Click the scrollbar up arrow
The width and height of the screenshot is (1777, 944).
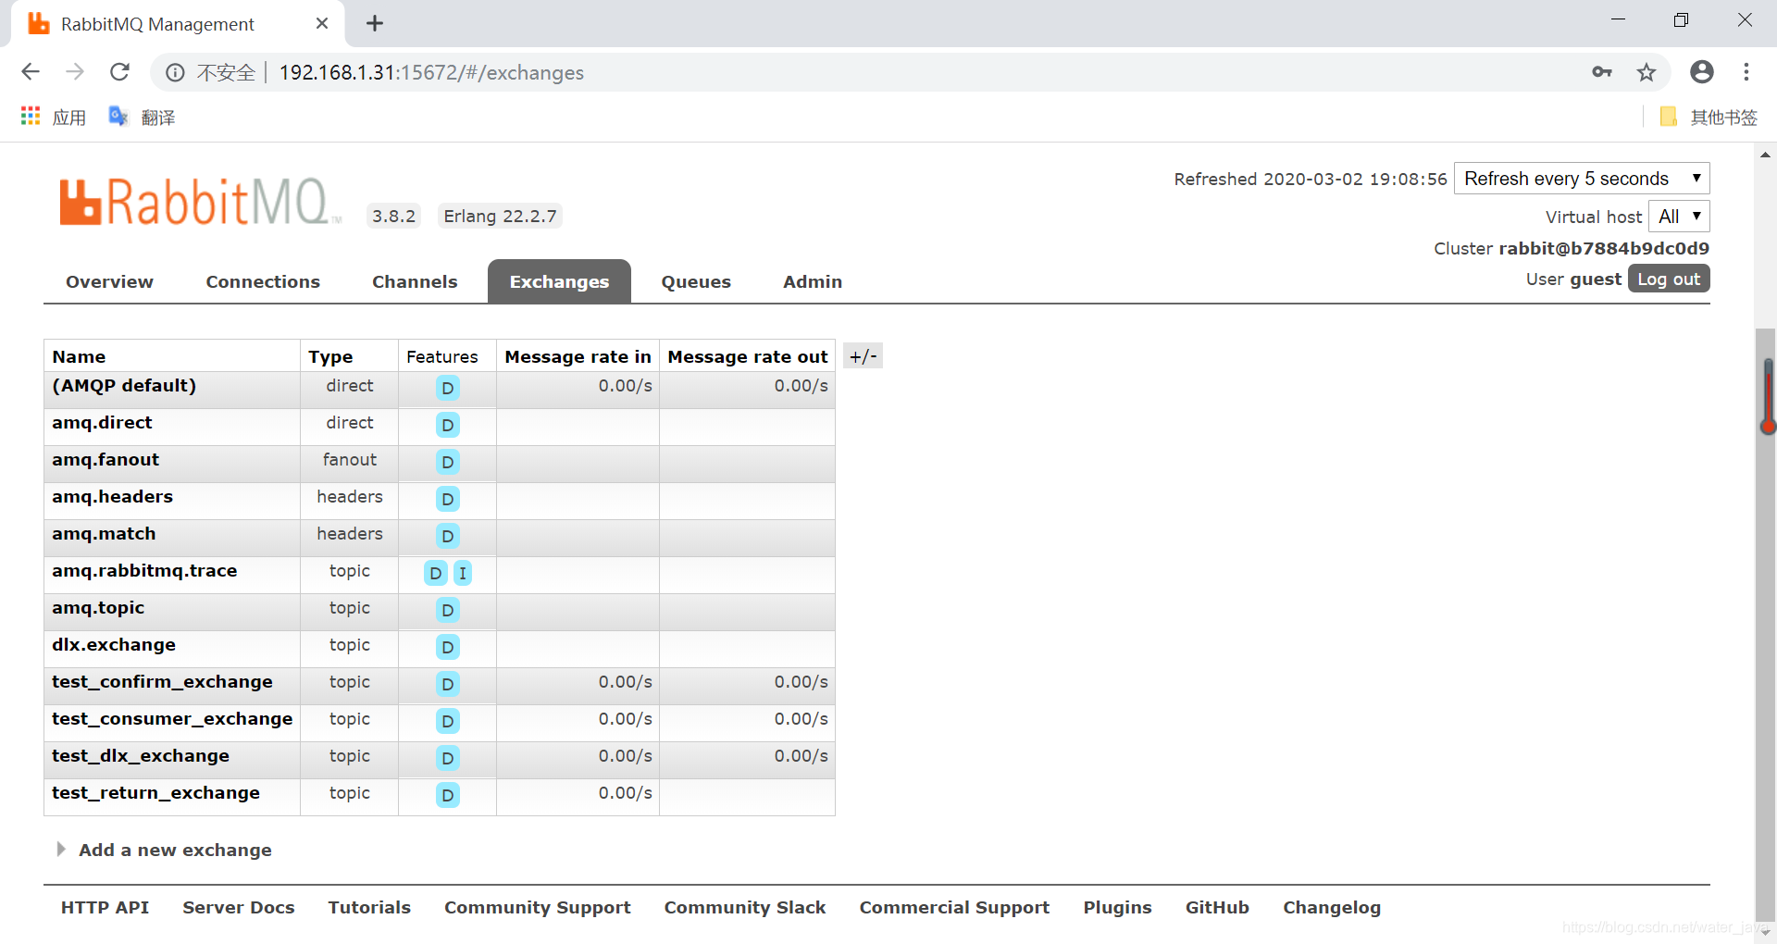point(1766,154)
